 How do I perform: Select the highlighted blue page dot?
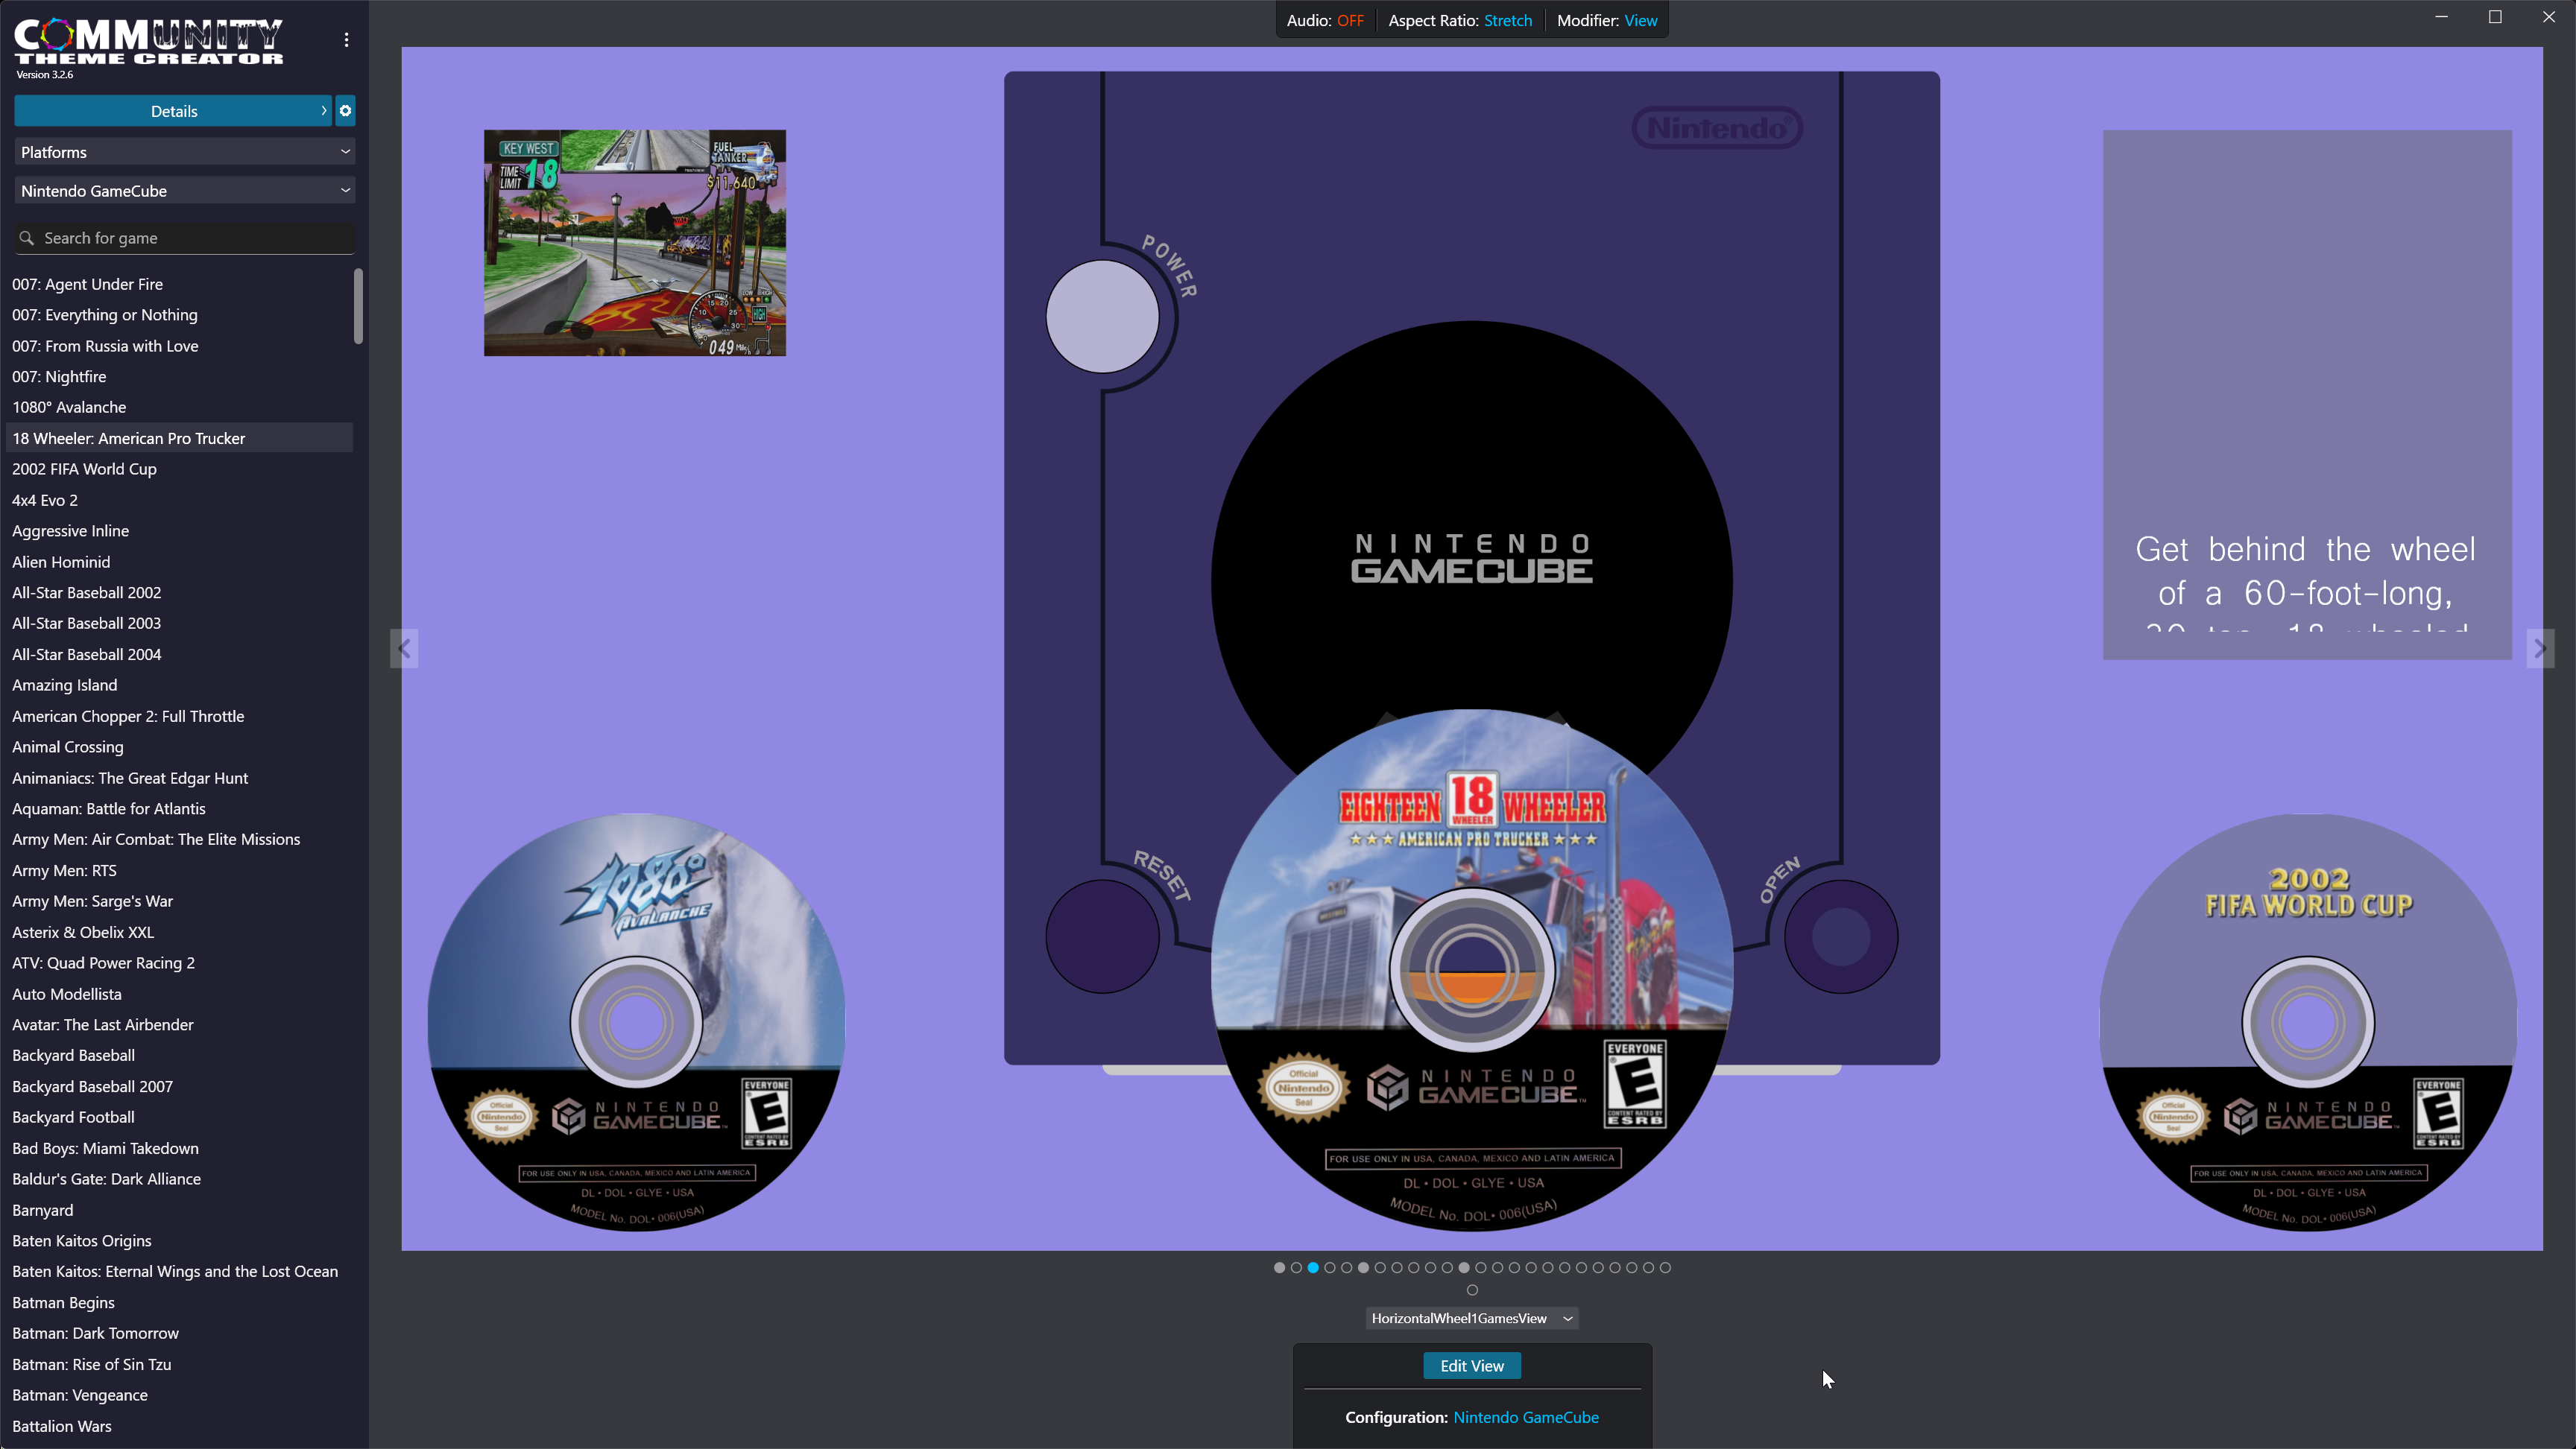tap(1313, 1267)
